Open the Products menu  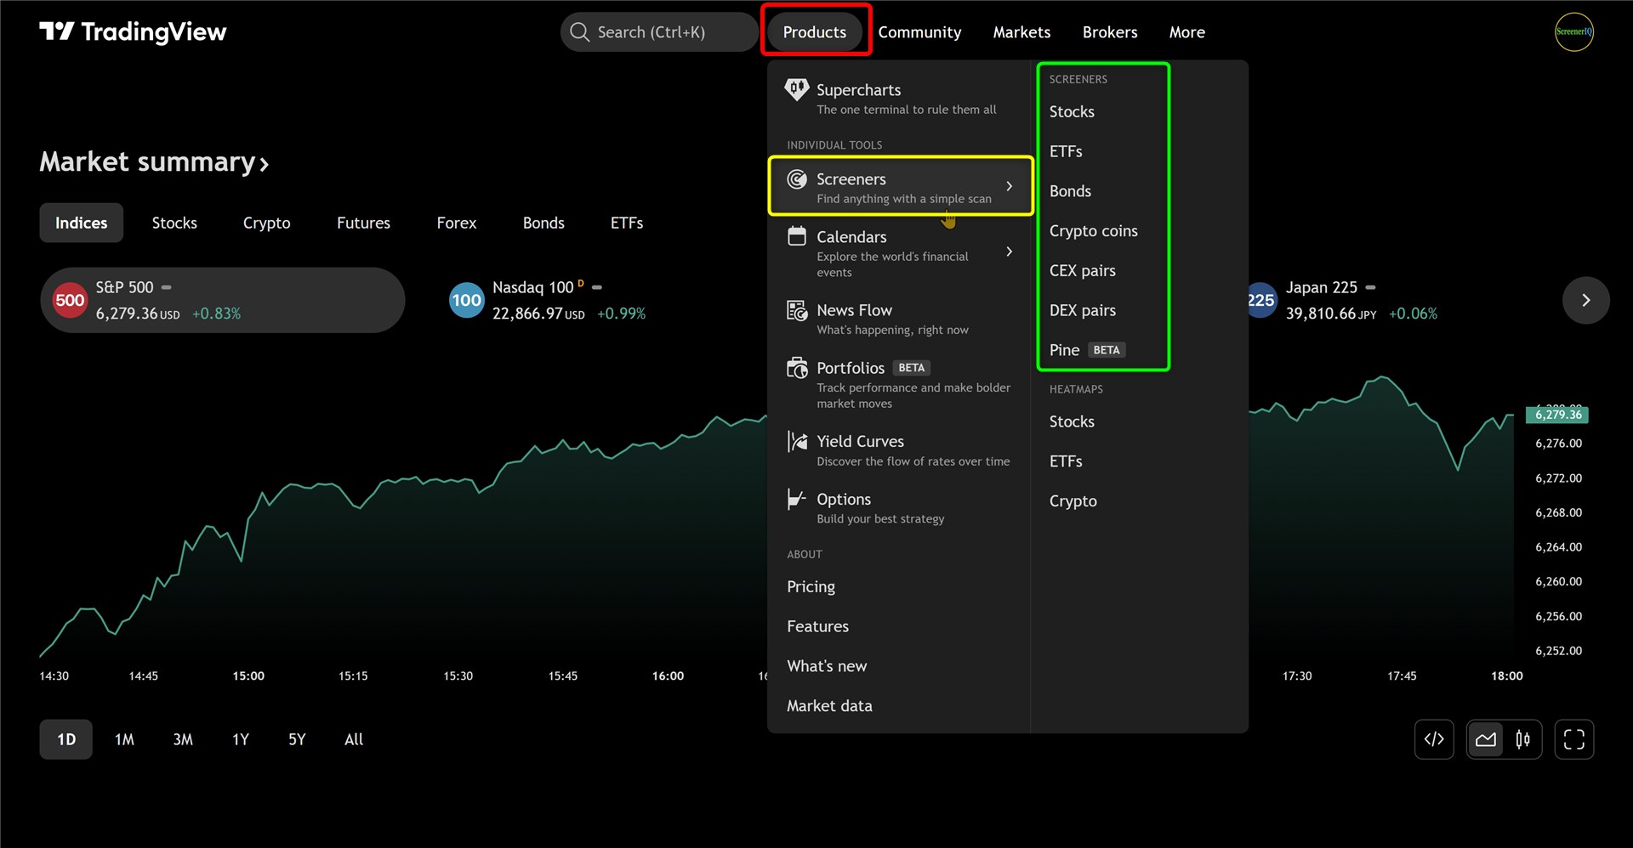click(x=815, y=32)
